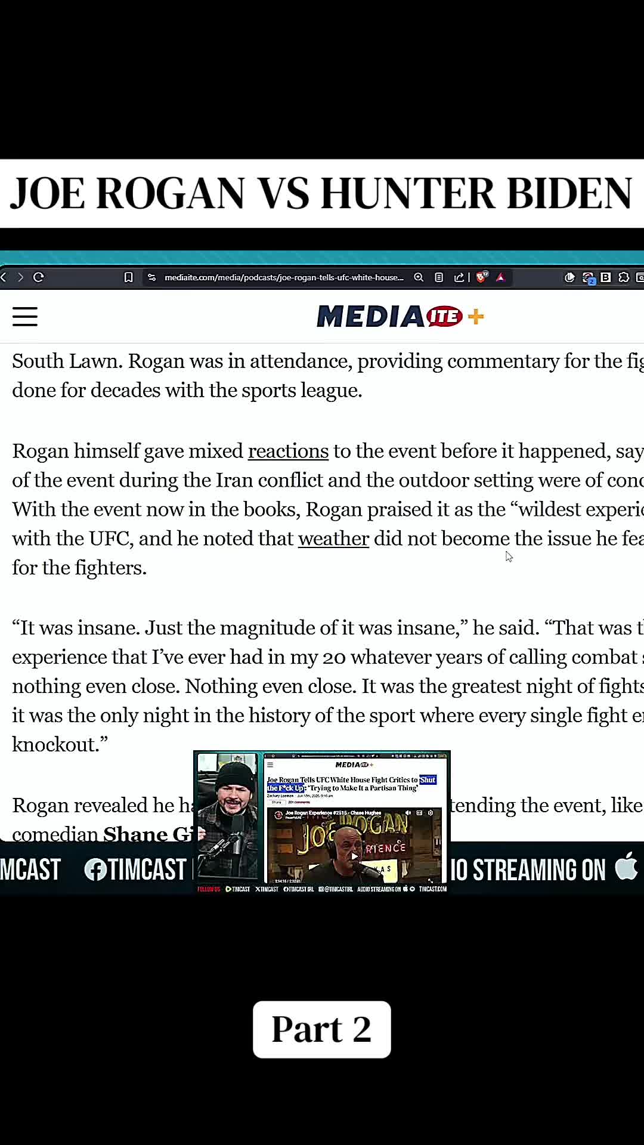Open the Brave Rewards triangle icon
This screenshot has height=1145, width=644.
point(500,277)
